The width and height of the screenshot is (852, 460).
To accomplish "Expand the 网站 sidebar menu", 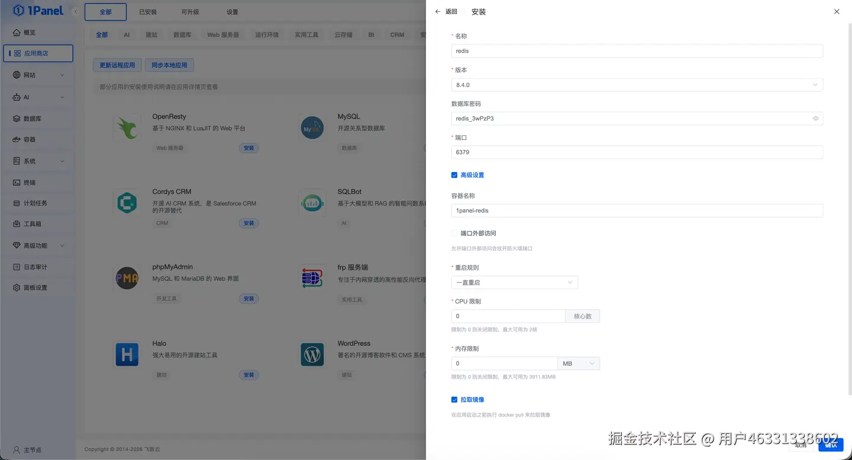I will (38, 75).
